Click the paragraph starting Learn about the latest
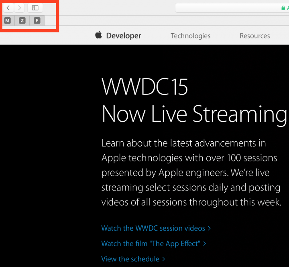The image size is (289, 267). click(191, 173)
